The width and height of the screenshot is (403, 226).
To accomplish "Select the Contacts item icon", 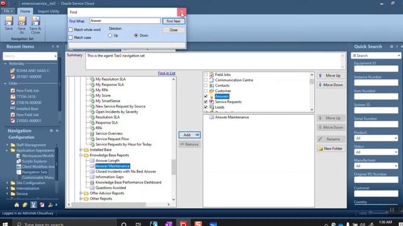I will (212, 85).
